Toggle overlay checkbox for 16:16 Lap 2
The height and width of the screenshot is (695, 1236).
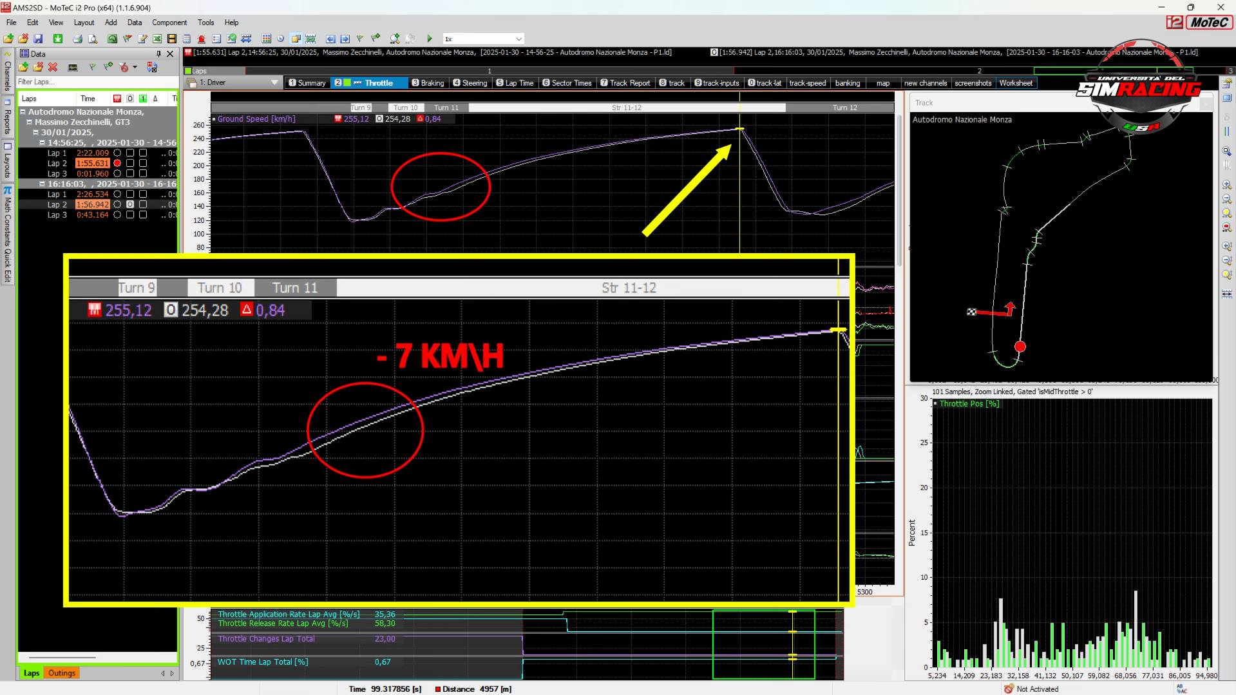click(130, 205)
